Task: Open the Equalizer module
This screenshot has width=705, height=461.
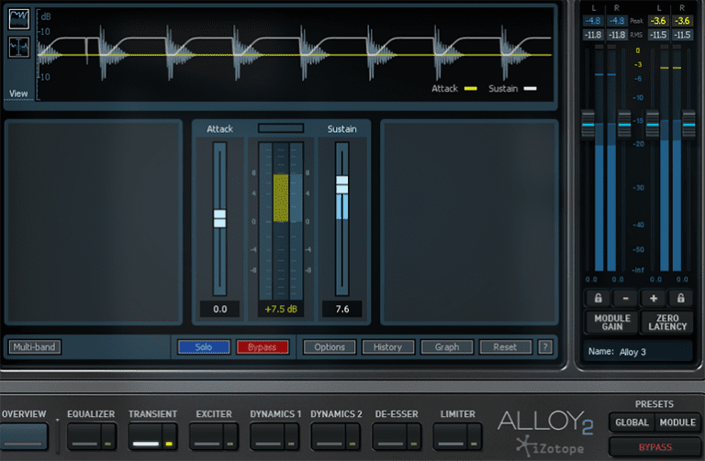Action: click(x=84, y=436)
